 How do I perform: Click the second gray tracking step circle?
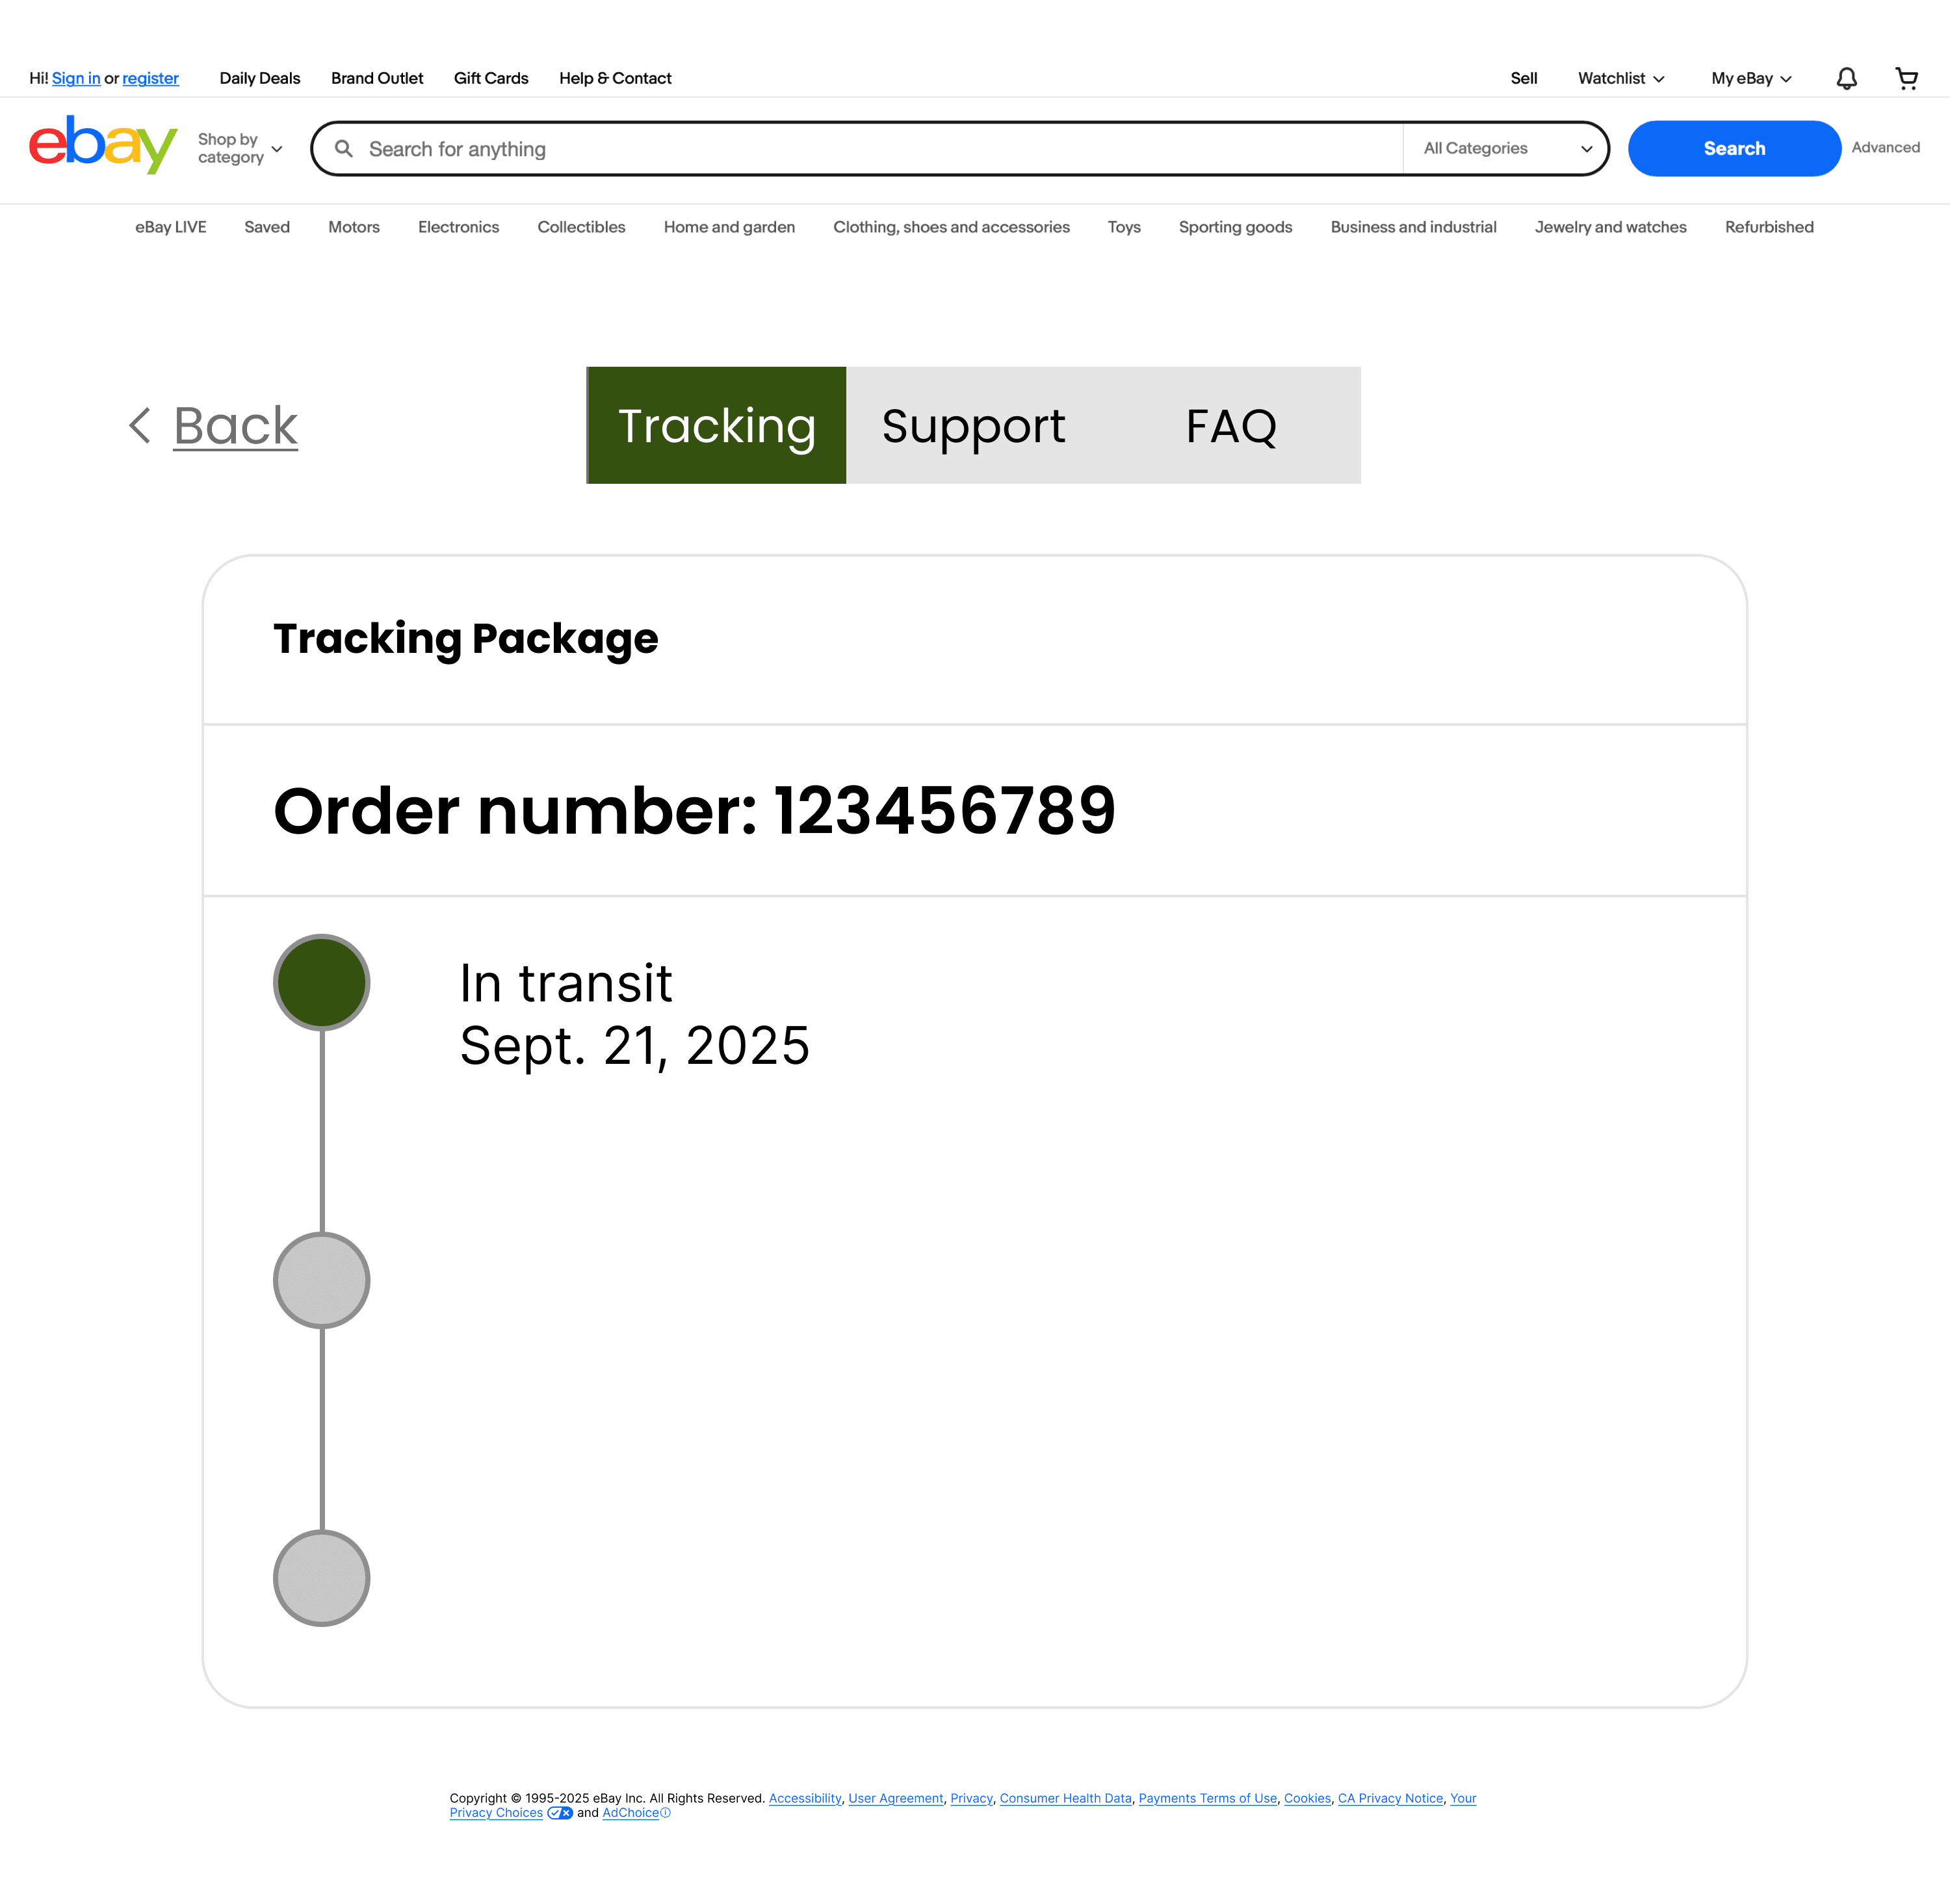click(x=322, y=1280)
